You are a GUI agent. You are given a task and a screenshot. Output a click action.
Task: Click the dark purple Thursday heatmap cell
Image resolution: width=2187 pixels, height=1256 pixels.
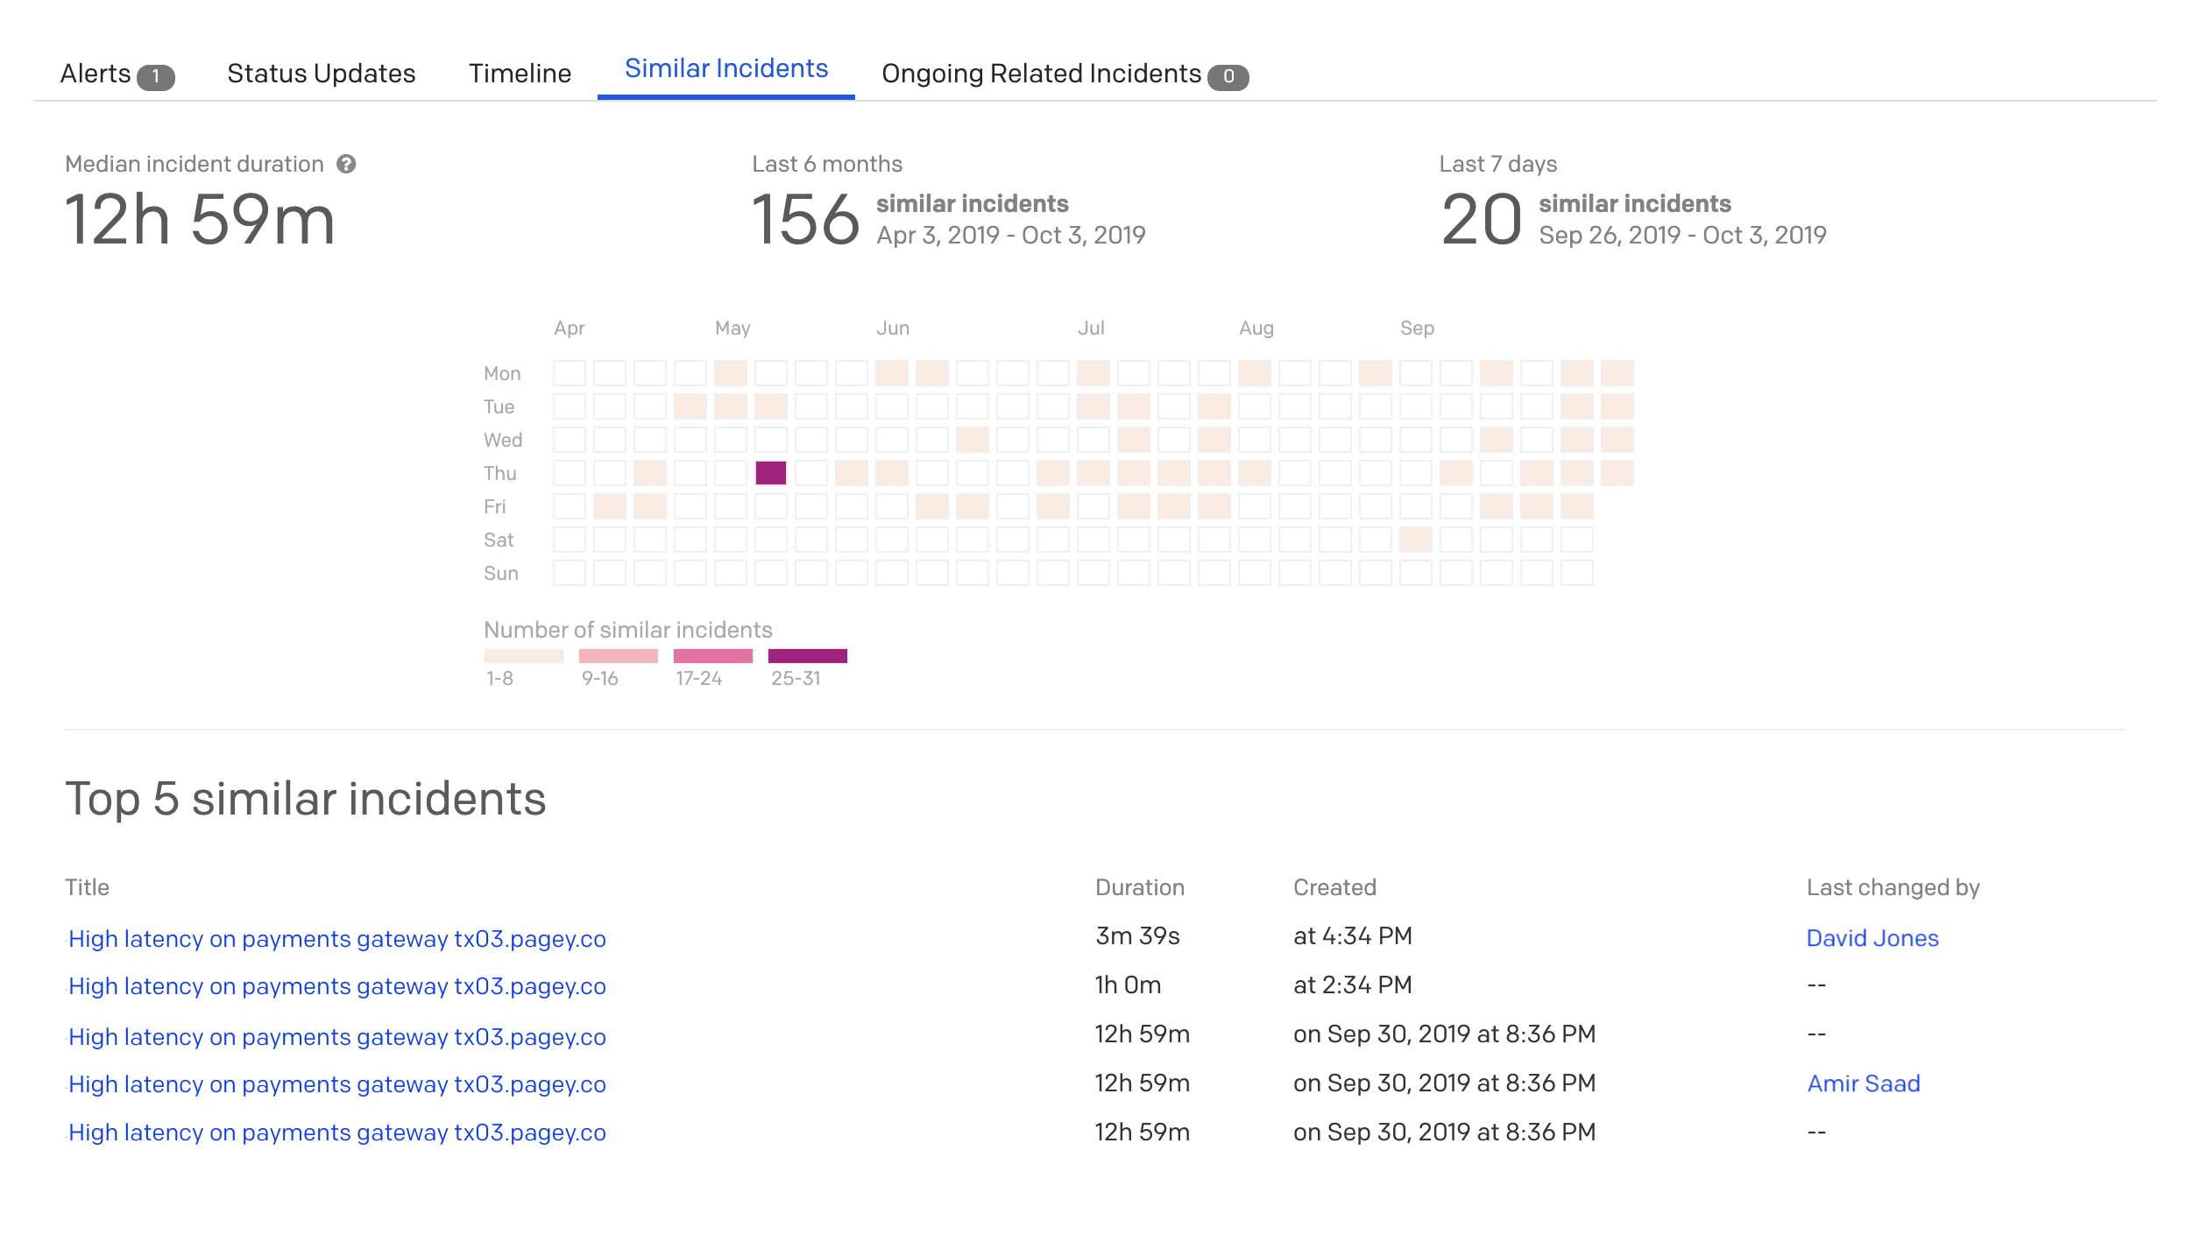770,473
